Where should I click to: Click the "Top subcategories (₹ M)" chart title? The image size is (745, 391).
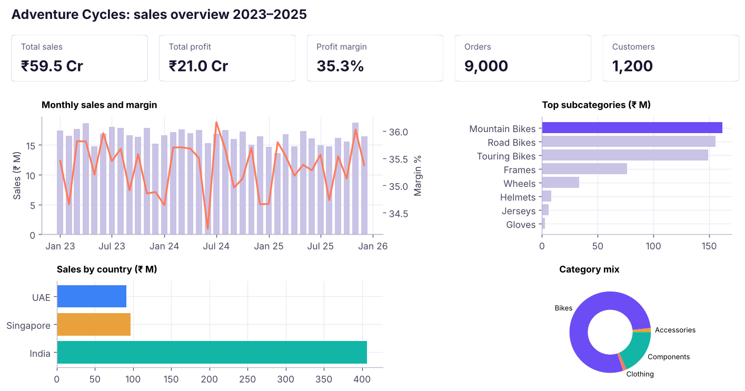[597, 105]
